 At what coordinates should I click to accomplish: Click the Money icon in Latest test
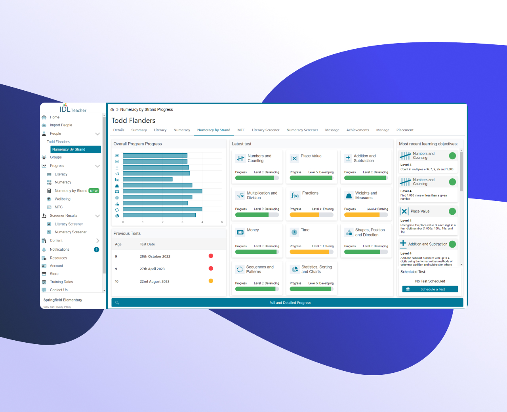[x=240, y=233]
